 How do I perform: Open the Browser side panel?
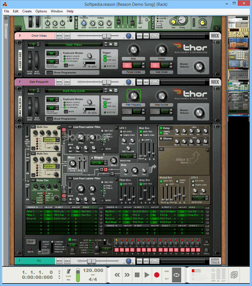point(6,31)
